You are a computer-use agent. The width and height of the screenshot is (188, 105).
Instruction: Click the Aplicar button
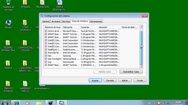(x=125, y=80)
